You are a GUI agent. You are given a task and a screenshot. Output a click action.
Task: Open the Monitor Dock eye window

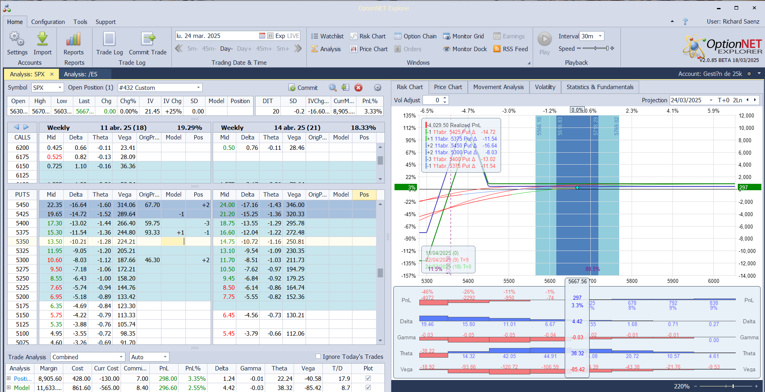pyautogui.click(x=465, y=49)
